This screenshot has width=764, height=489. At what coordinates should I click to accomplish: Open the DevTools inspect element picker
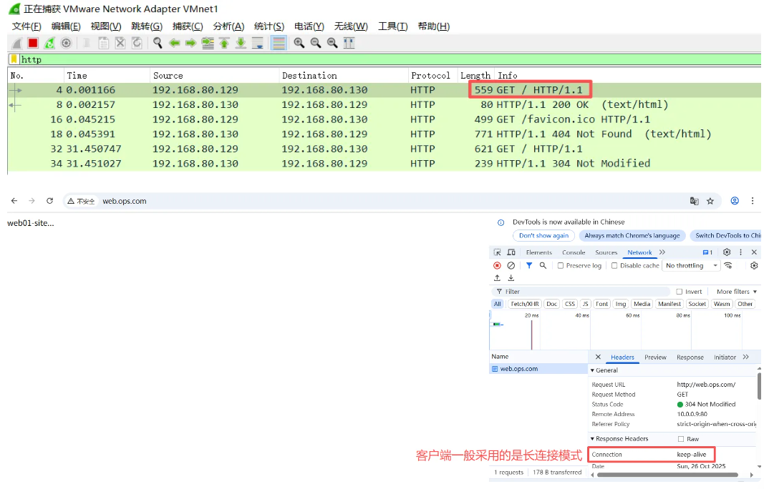[x=497, y=252]
